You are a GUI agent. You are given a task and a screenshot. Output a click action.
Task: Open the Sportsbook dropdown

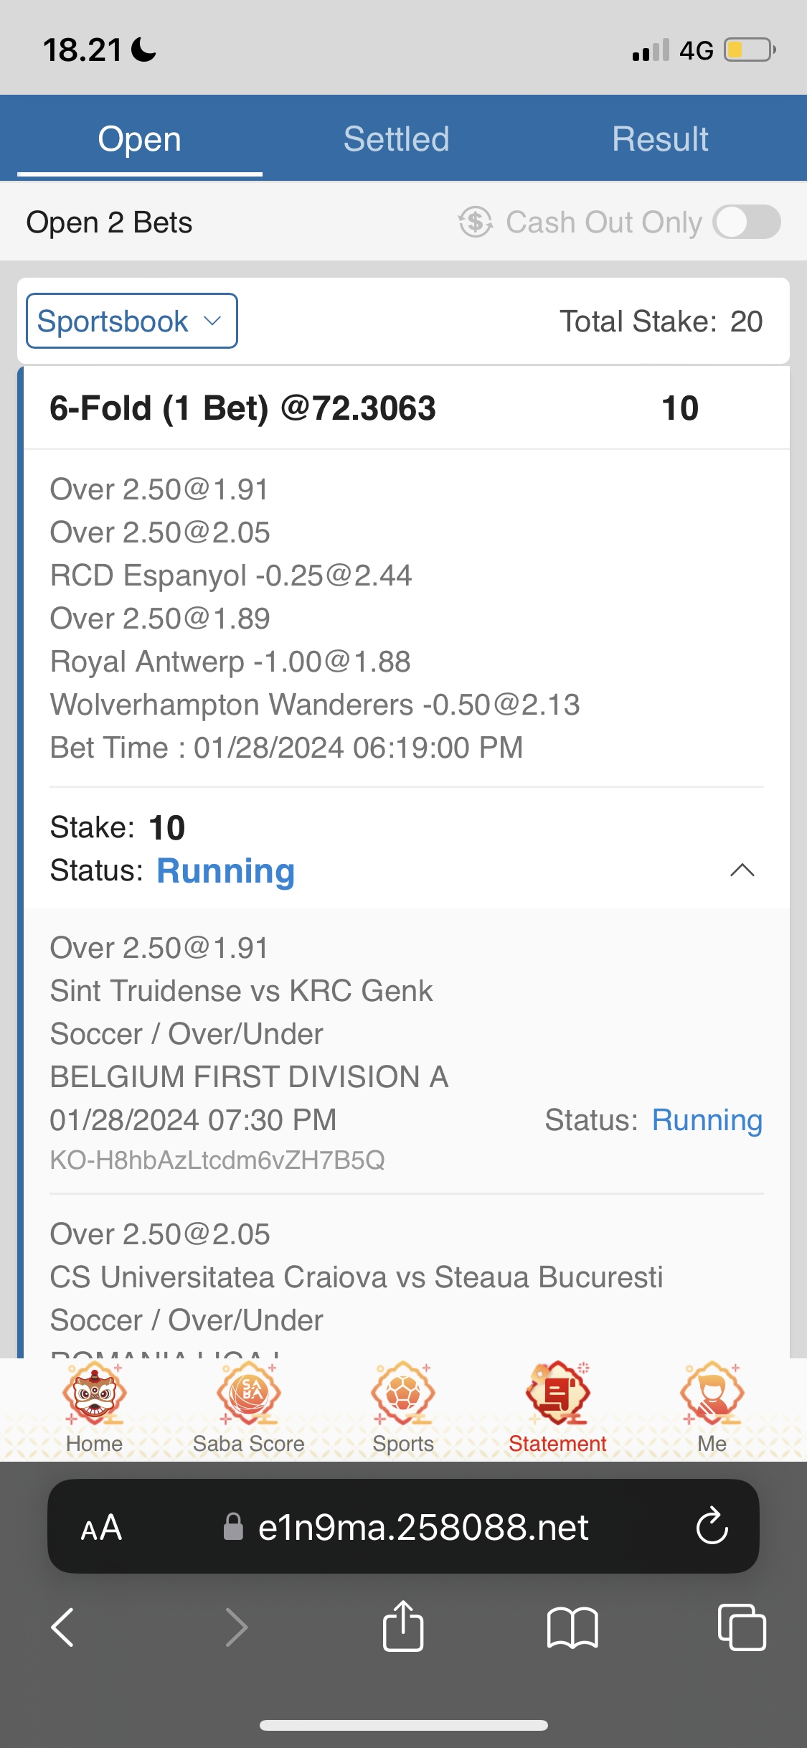point(132,321)
